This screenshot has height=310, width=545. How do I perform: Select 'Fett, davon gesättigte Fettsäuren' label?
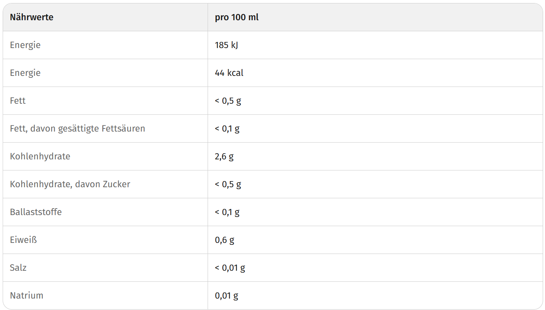point(77,128)
